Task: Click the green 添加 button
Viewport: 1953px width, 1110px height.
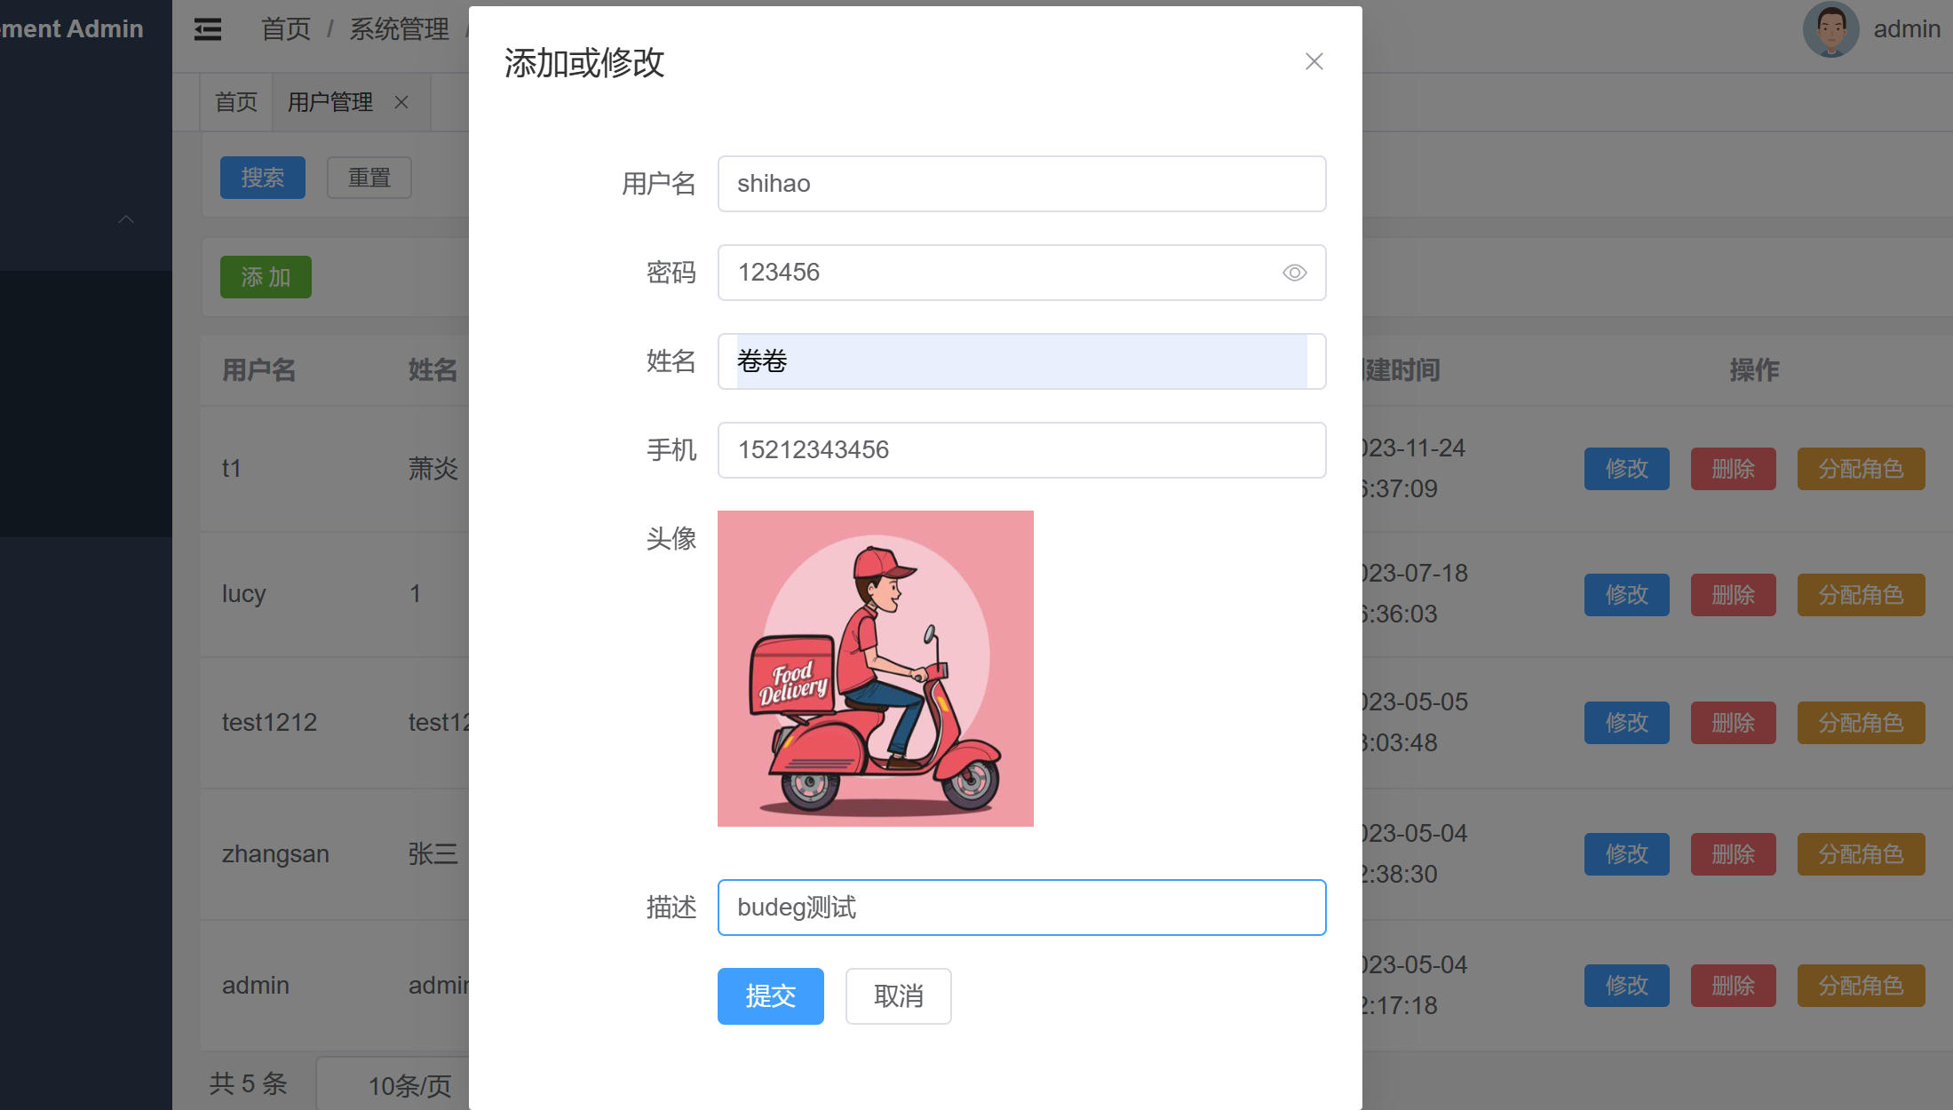Action: [x=266, y=277]
